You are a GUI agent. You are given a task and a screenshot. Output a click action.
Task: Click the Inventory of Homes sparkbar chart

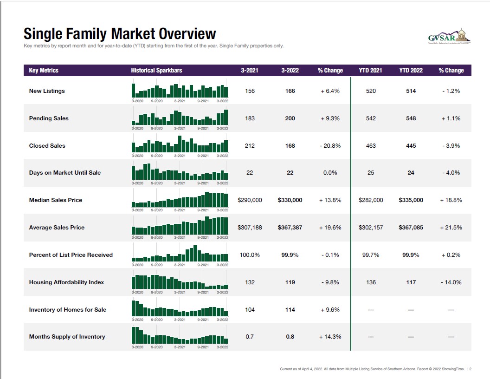click(x=180, y=311)
